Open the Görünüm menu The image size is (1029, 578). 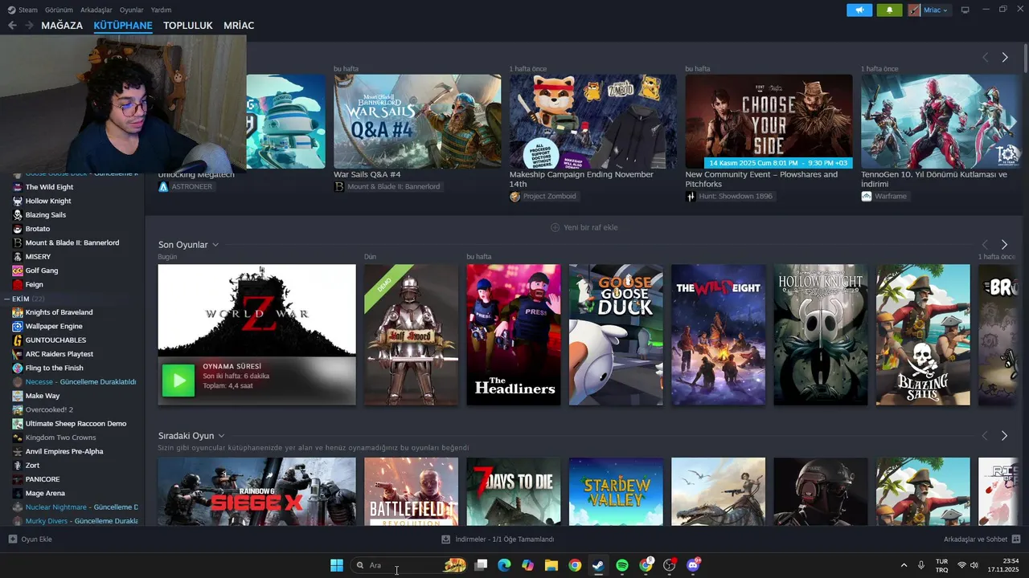(59, 10)
